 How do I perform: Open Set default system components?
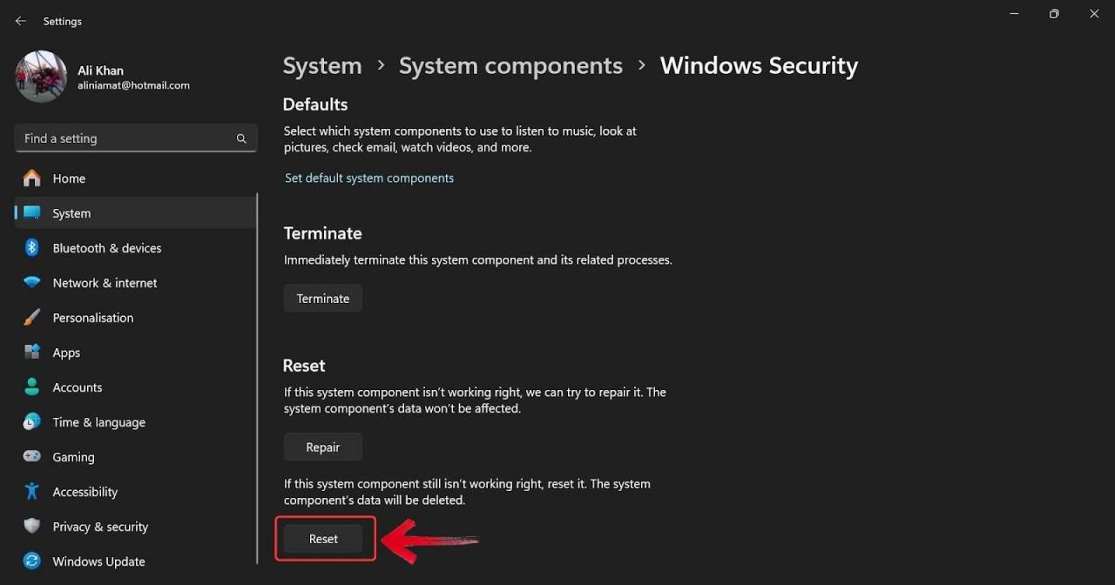click(x=368, y=178)
